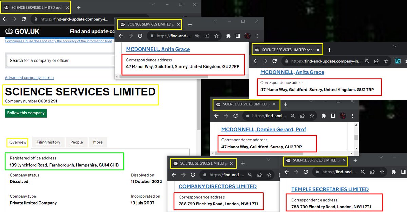
Task: Go back in the Damien Gerard window
Action: click(x=216, y=116)
